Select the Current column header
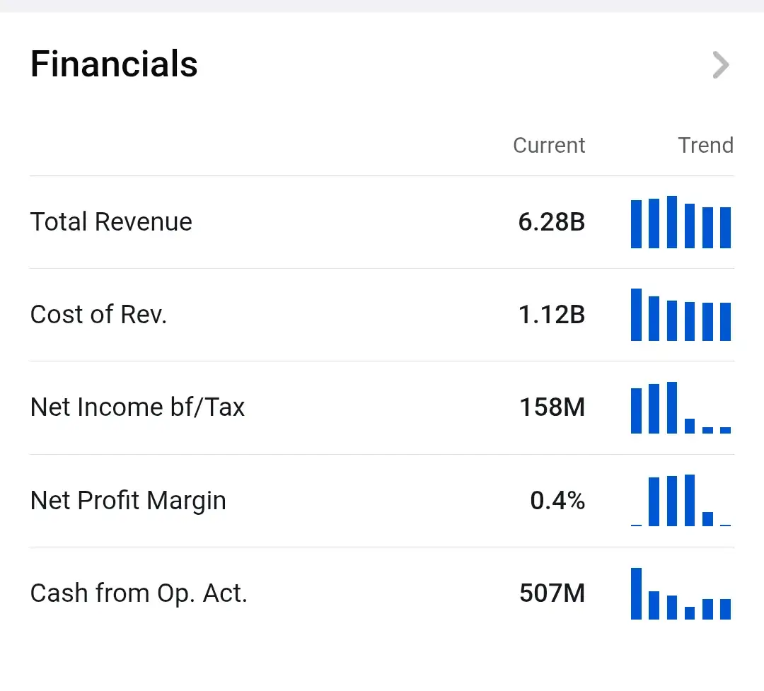 coord(549,145)
